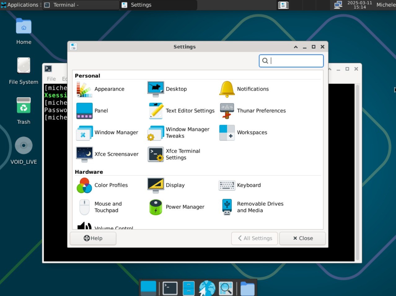
Task: Open Home folder on desktop
Action: point(24,31)
